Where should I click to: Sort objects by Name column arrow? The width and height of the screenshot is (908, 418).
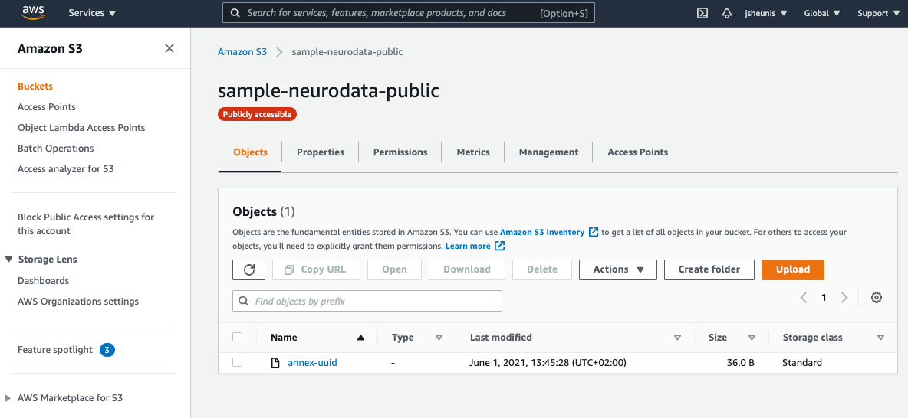pyautogui.click(x=360, y=338)
